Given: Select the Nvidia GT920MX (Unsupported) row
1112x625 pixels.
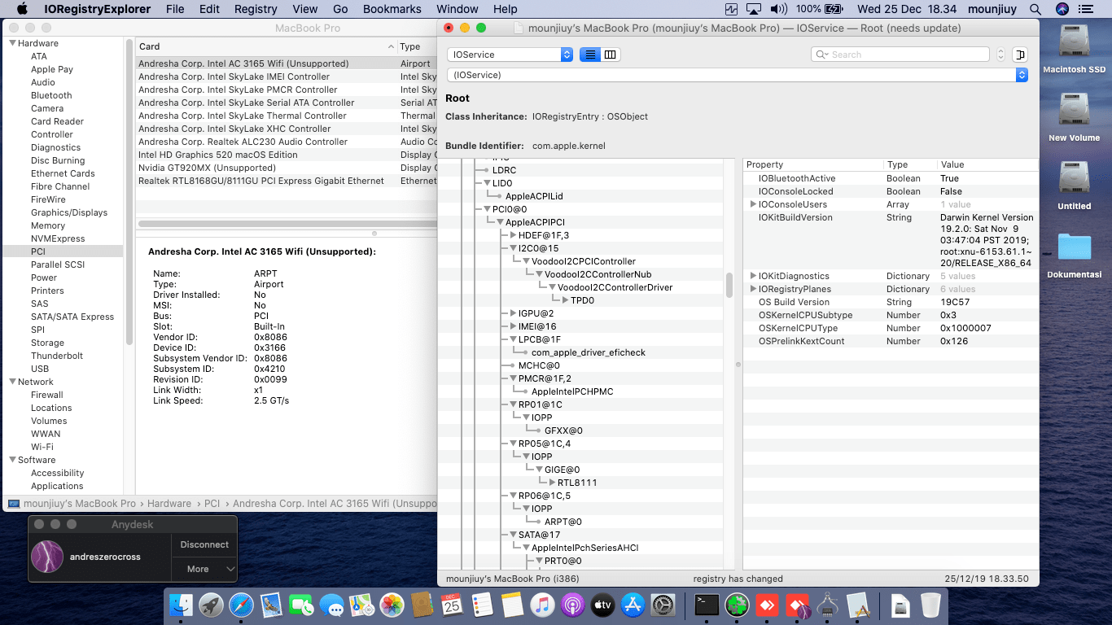Looking at the screenshot, I should click(x=285, y=168).
